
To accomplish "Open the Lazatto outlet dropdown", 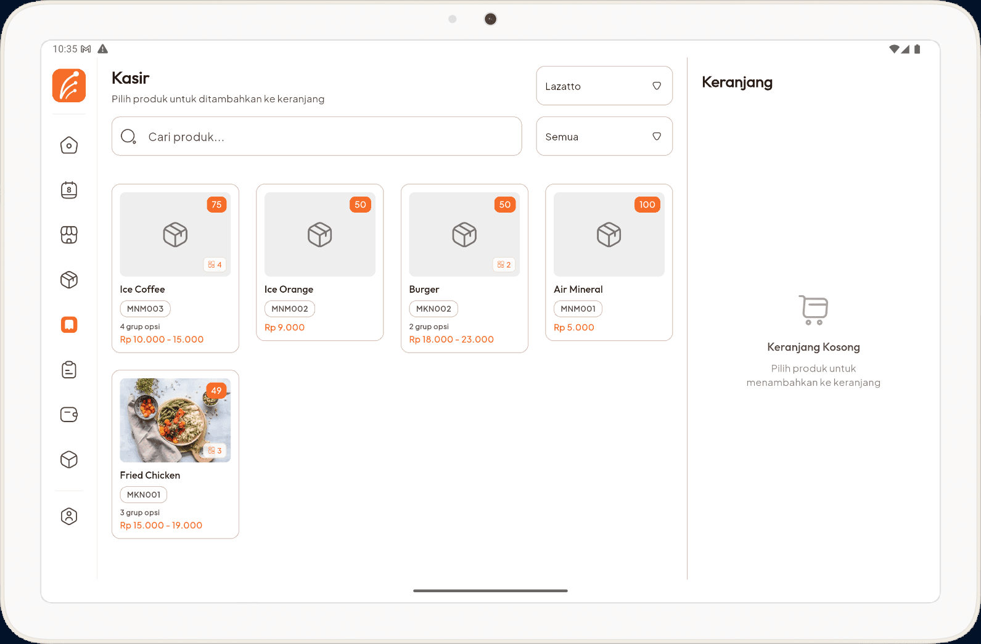I will pyautogui.click(x=604, y=86).
